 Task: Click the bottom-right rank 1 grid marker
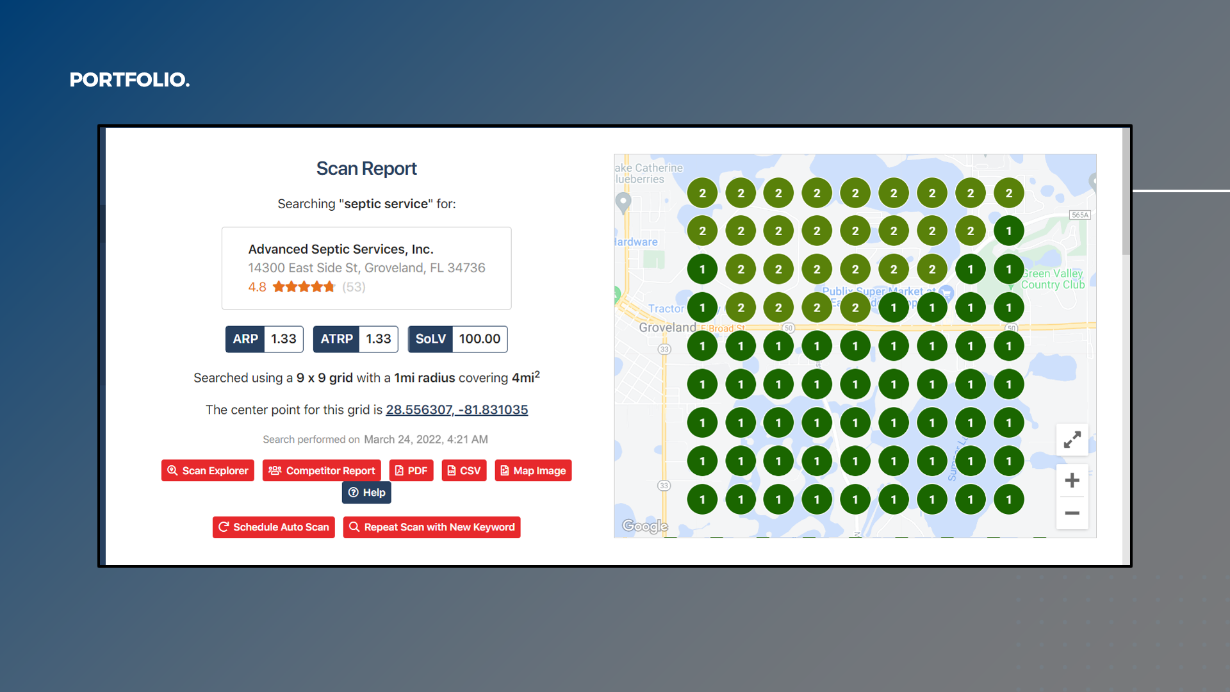tap(1008, 499)
